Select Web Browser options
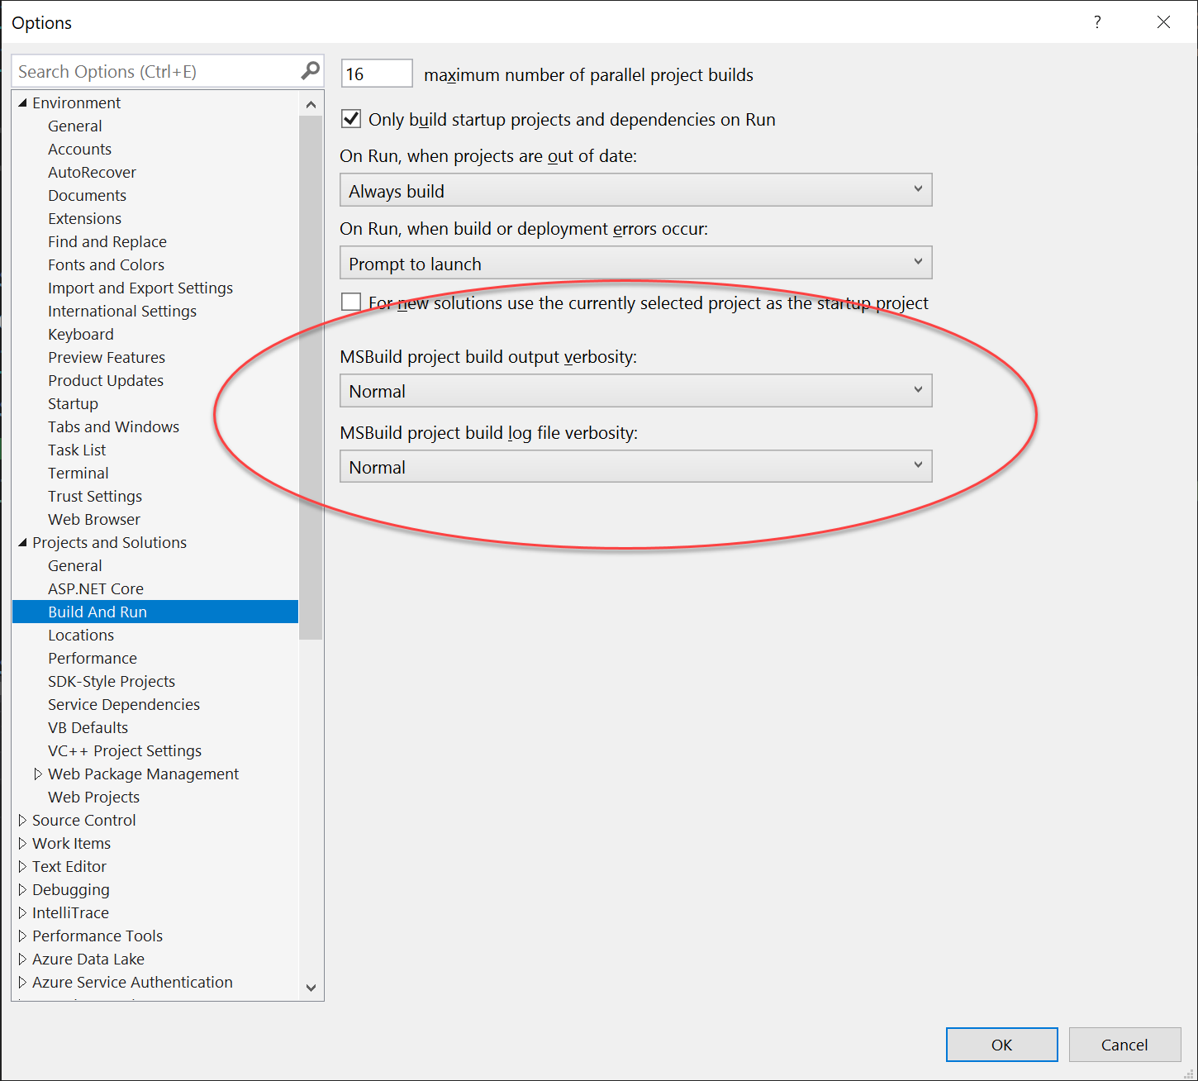The height and width of the screenshot is (1081, 1198). point(94,519)
